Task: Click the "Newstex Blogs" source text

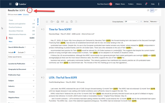Action: tap(54, 34)
